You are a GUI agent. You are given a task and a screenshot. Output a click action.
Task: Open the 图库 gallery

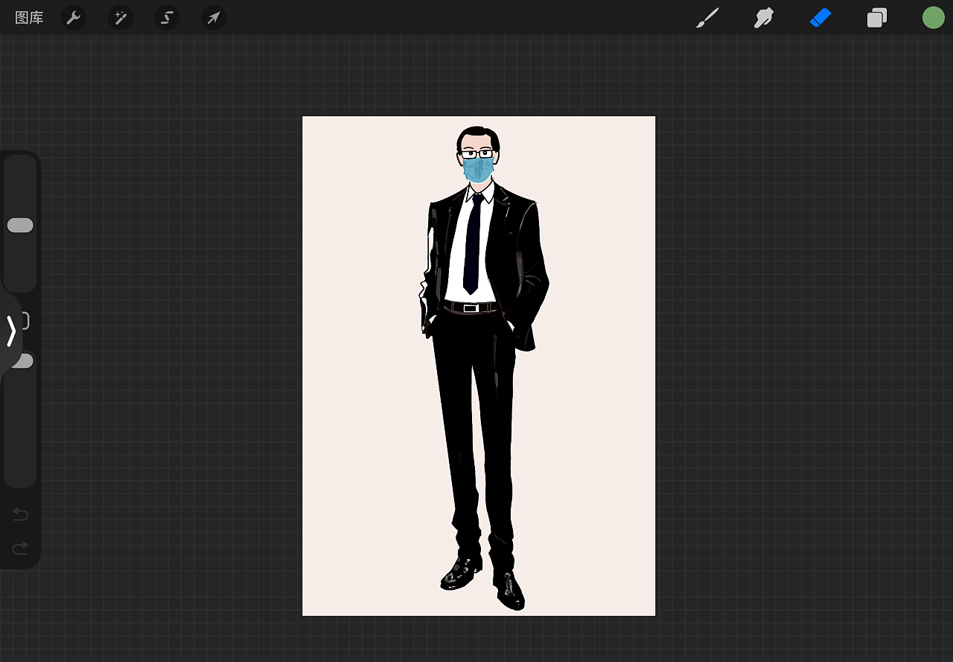click(x=29, y=18)
